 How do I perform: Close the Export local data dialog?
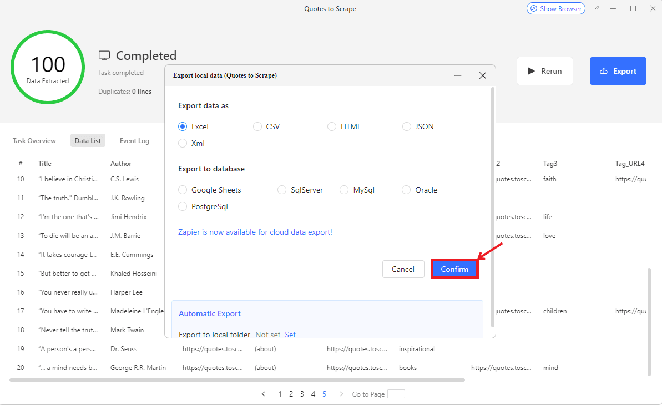click(482, 75)
